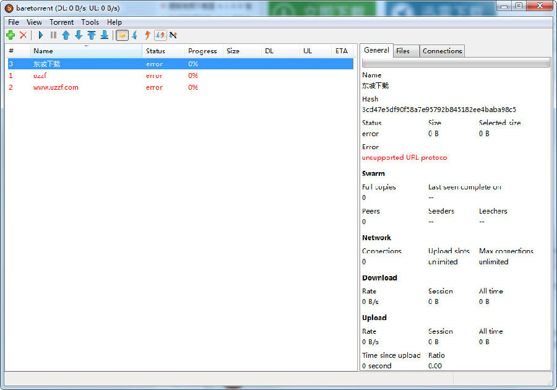Image resolution: width=557 pixels, height=390 pixels.
Task: Click the Time since upload label
Action: 391,355
